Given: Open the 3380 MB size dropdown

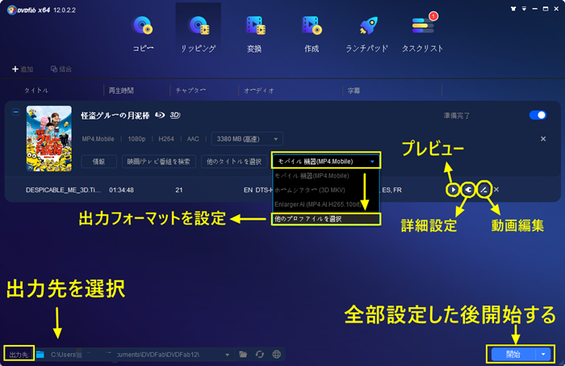Looking at the screenshot, I should point(246,139).
